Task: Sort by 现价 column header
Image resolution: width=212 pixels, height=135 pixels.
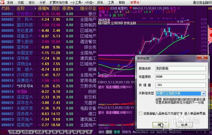Action: click(56, 8)
